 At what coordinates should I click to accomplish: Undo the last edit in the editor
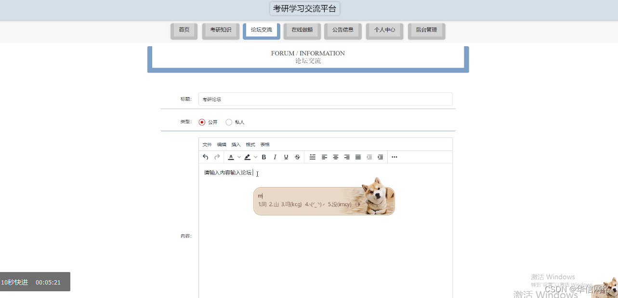(205, 157)
